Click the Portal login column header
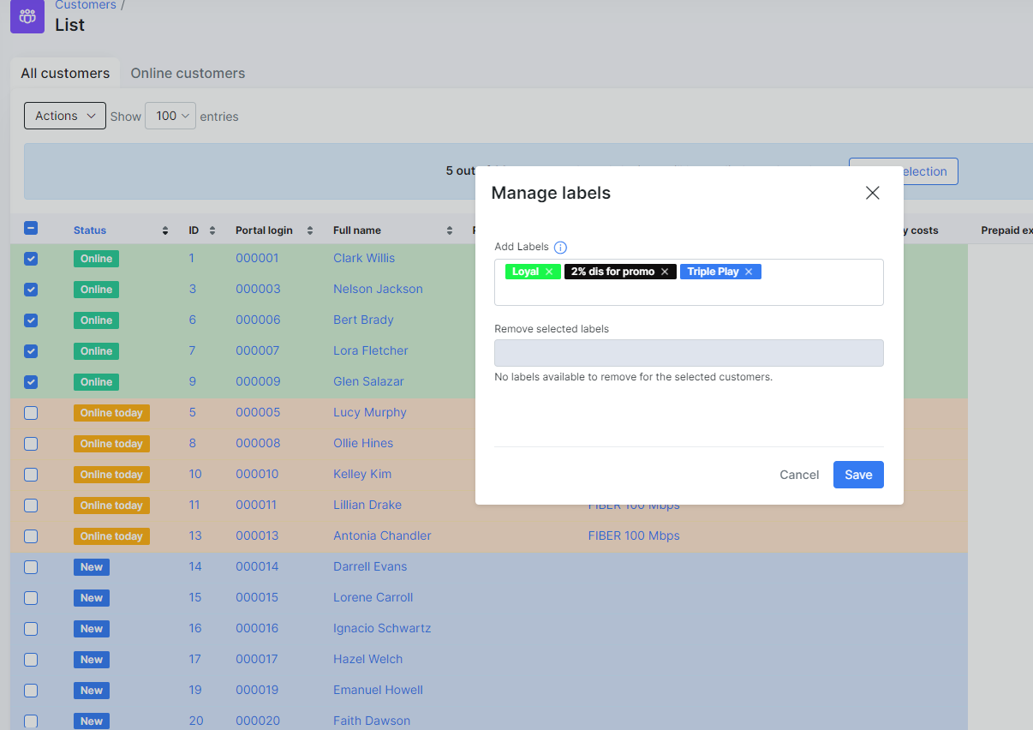Image resolution: width=1033 pixels, height=730 pixels. coord(264,230)
